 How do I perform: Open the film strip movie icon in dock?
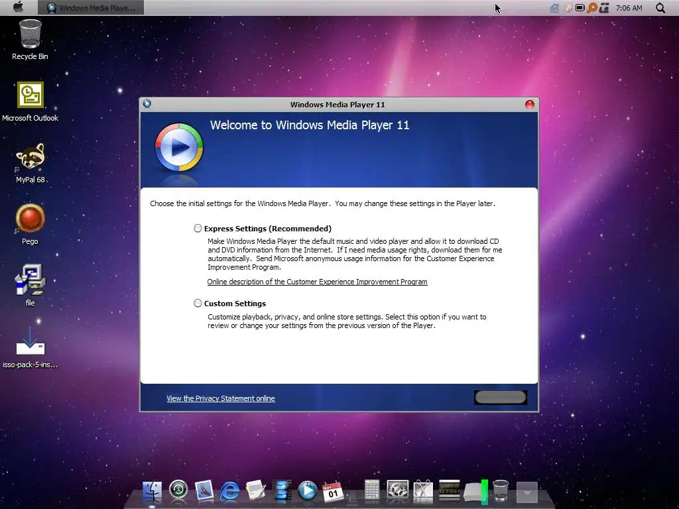[282, 491]
